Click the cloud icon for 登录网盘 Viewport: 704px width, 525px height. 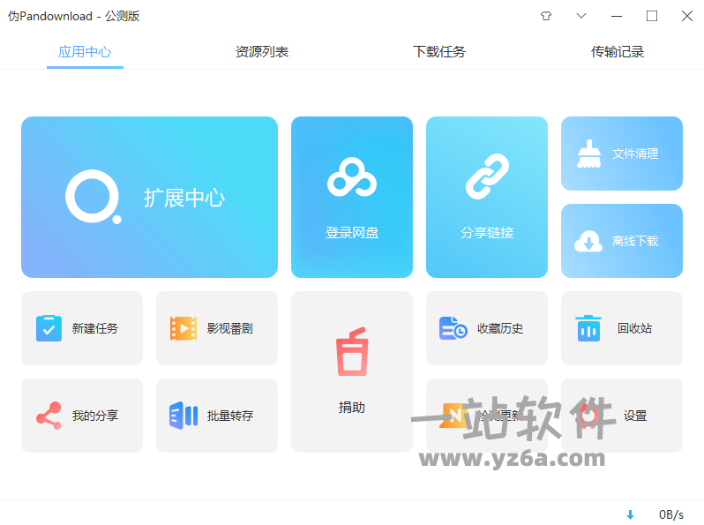pos(351,177)
